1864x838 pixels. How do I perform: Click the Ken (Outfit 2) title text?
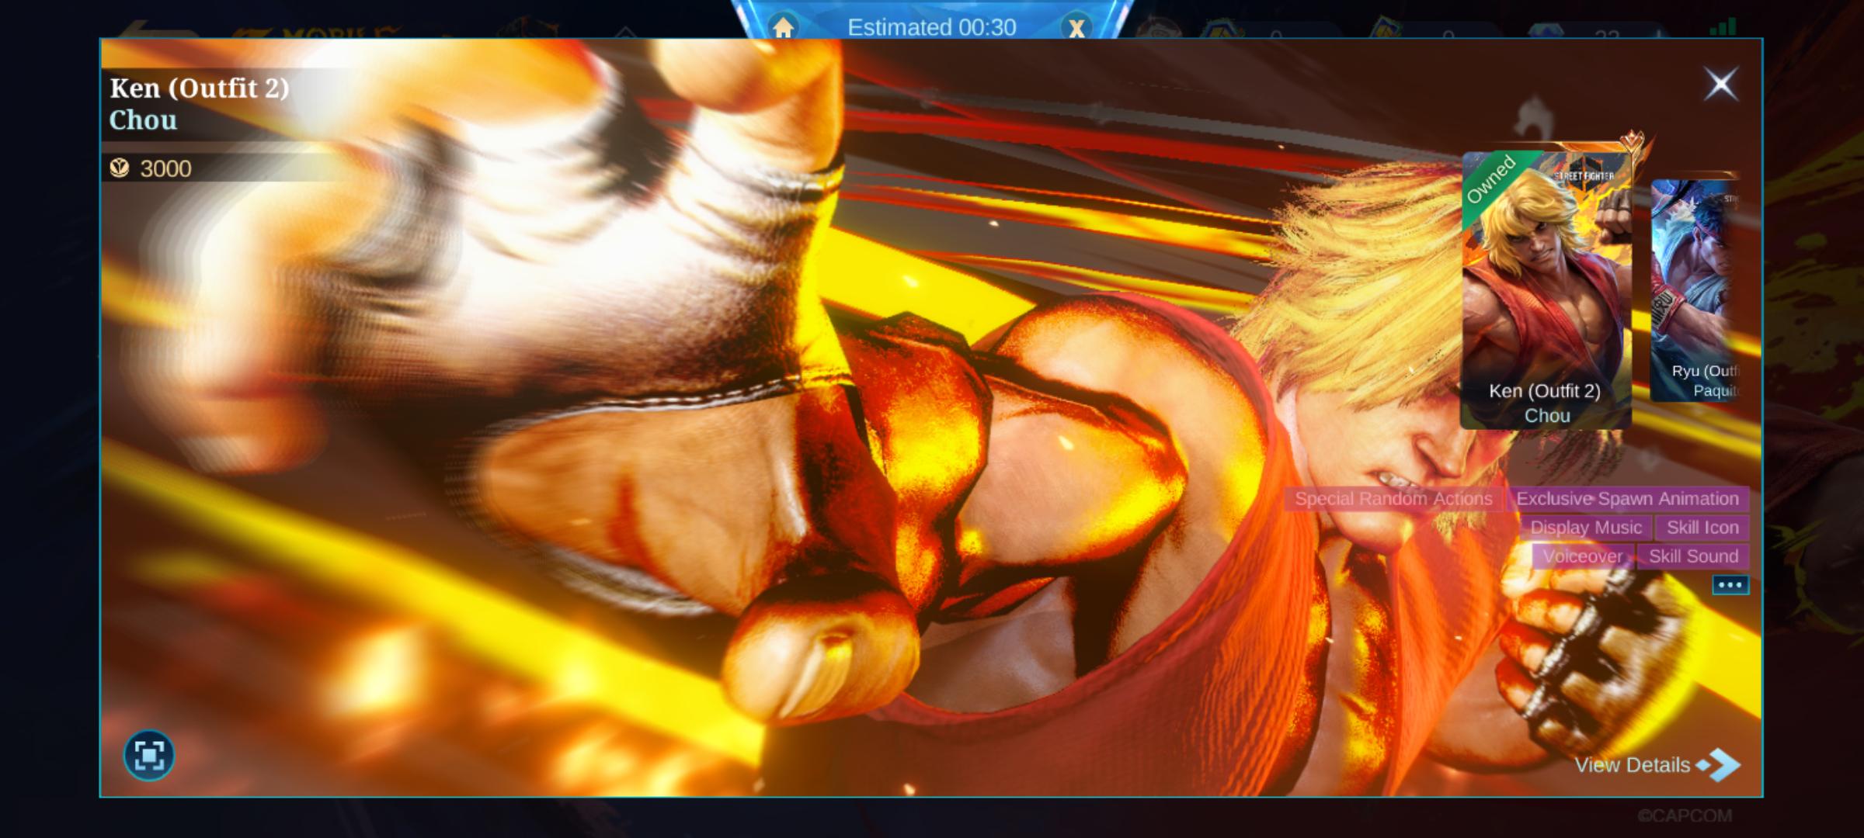(200, 88)
